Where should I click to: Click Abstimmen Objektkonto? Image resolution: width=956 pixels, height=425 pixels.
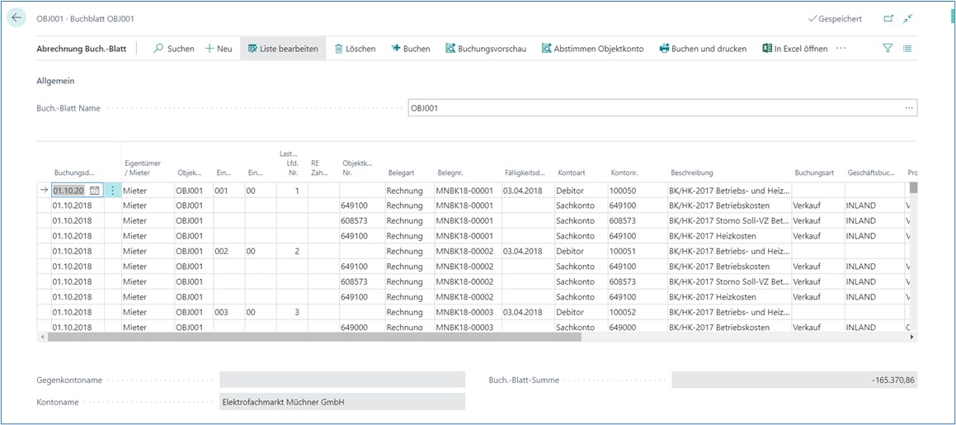[592, 49]
